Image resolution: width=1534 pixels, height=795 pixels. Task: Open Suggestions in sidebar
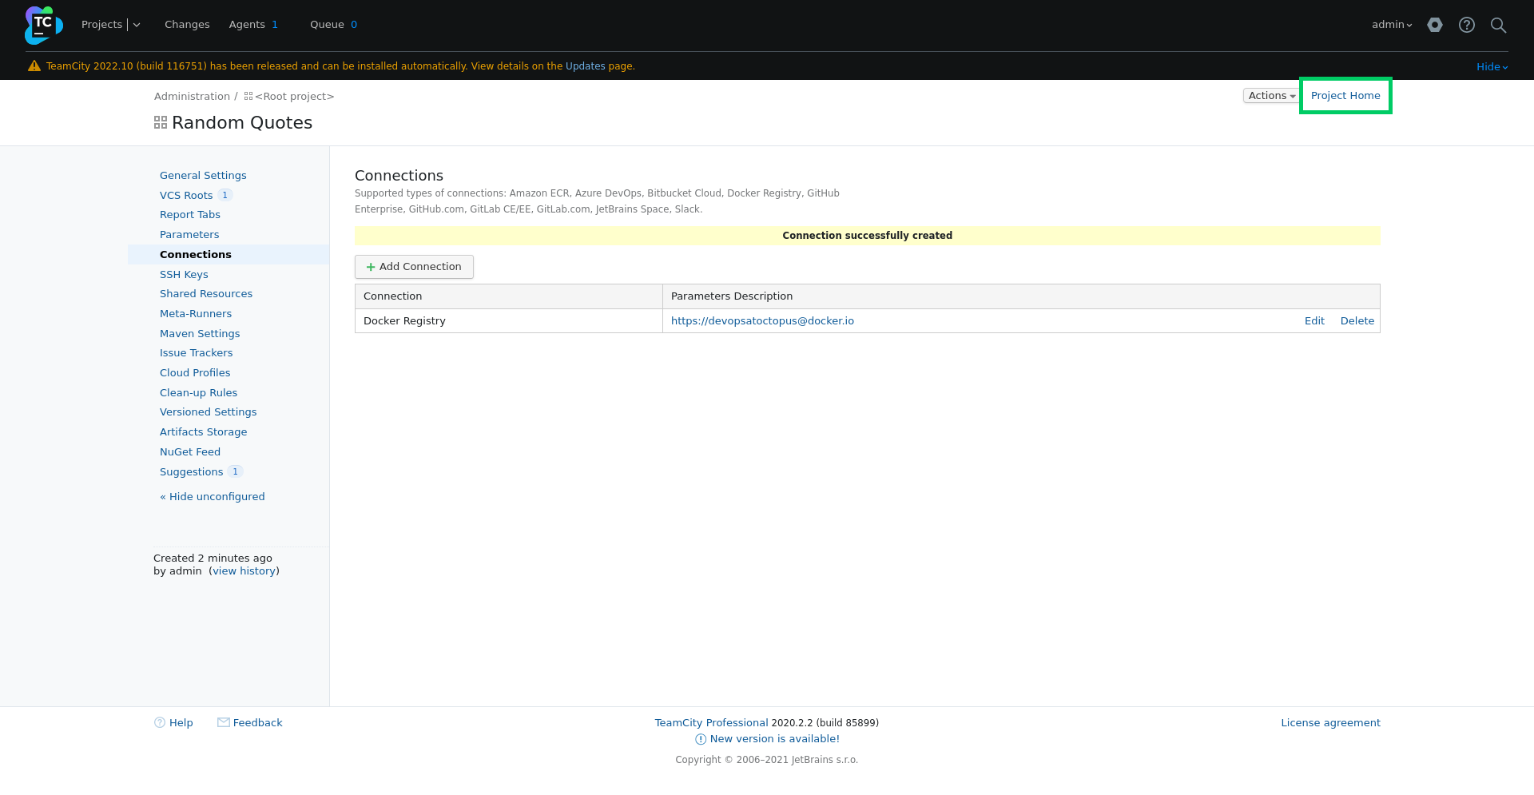[x=192, y=472]
